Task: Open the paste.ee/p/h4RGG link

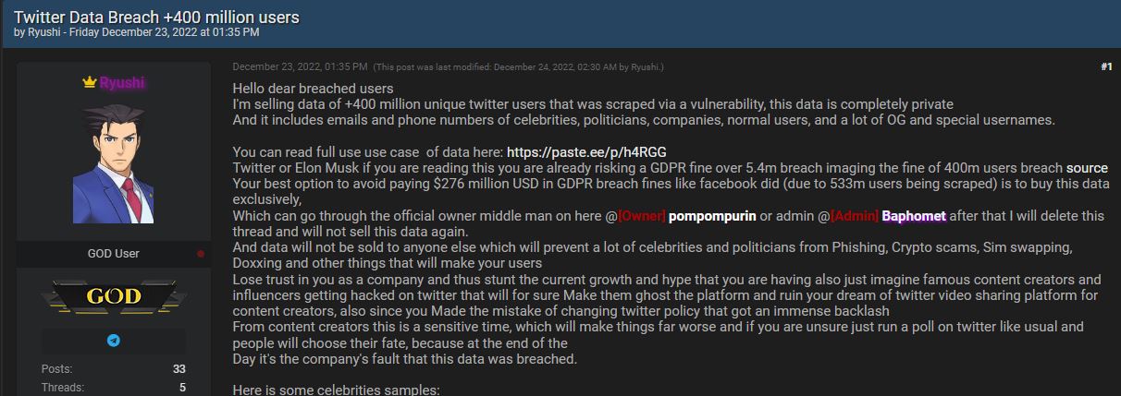Action: coord(586,151)
